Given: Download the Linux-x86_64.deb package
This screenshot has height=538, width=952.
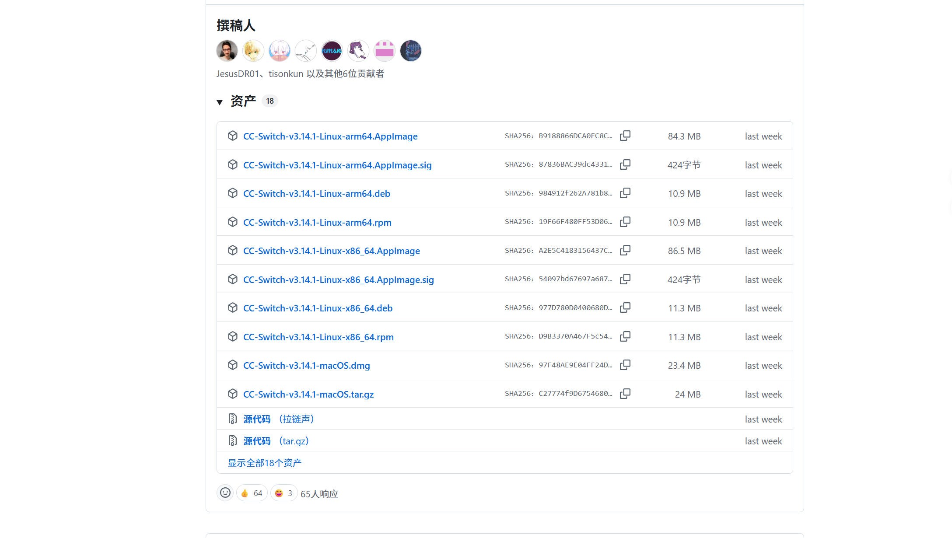Looking at the screenshot, I should [x=318, y=308].
